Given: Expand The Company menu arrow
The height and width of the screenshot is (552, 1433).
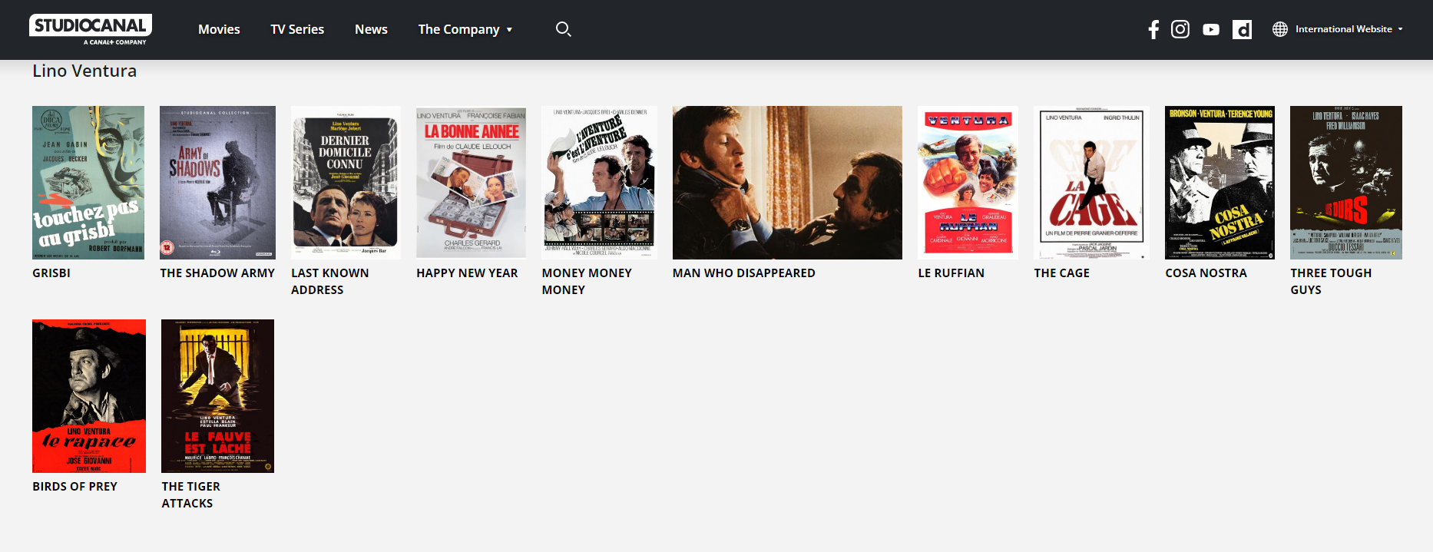Looking at the screenshot, I should (x=509, y=30).
